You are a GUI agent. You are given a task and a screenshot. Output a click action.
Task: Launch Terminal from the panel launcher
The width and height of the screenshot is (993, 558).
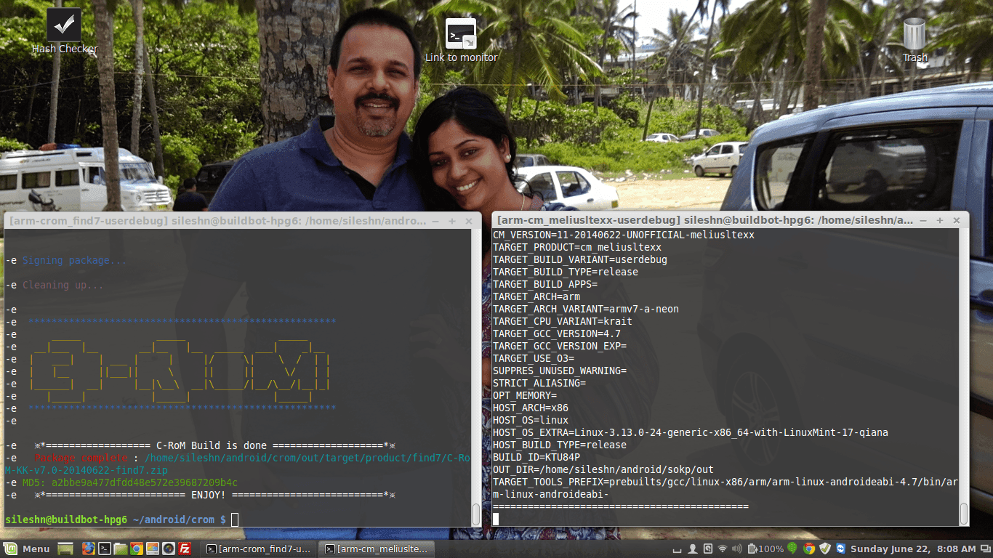point(104,549)
